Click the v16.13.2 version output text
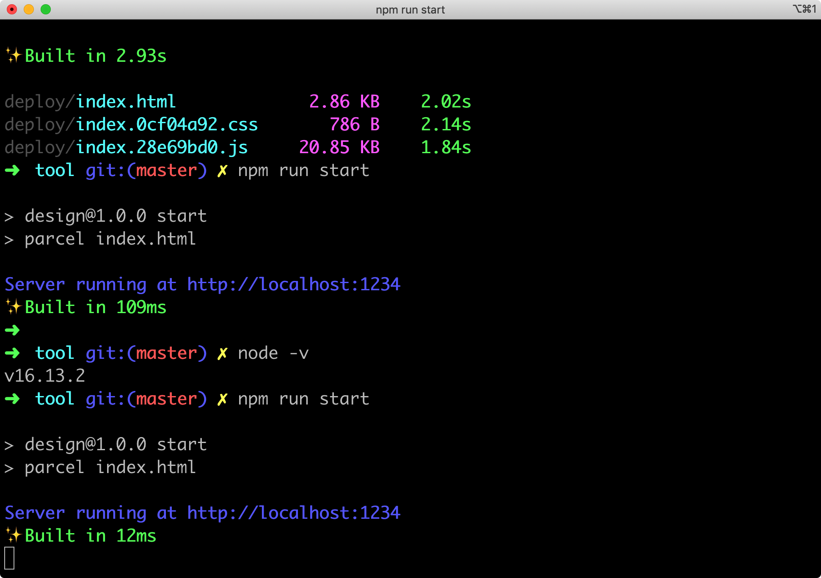Screen dimensions: 821x578 [45, 376]
